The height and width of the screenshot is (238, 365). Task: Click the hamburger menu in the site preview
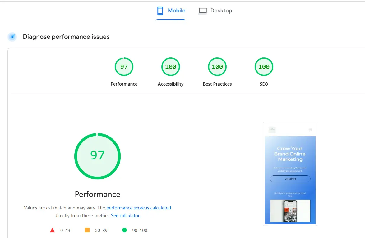tap(310, 130)
